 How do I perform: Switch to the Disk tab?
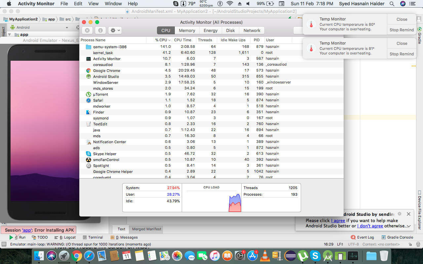[x=230, y=30]
